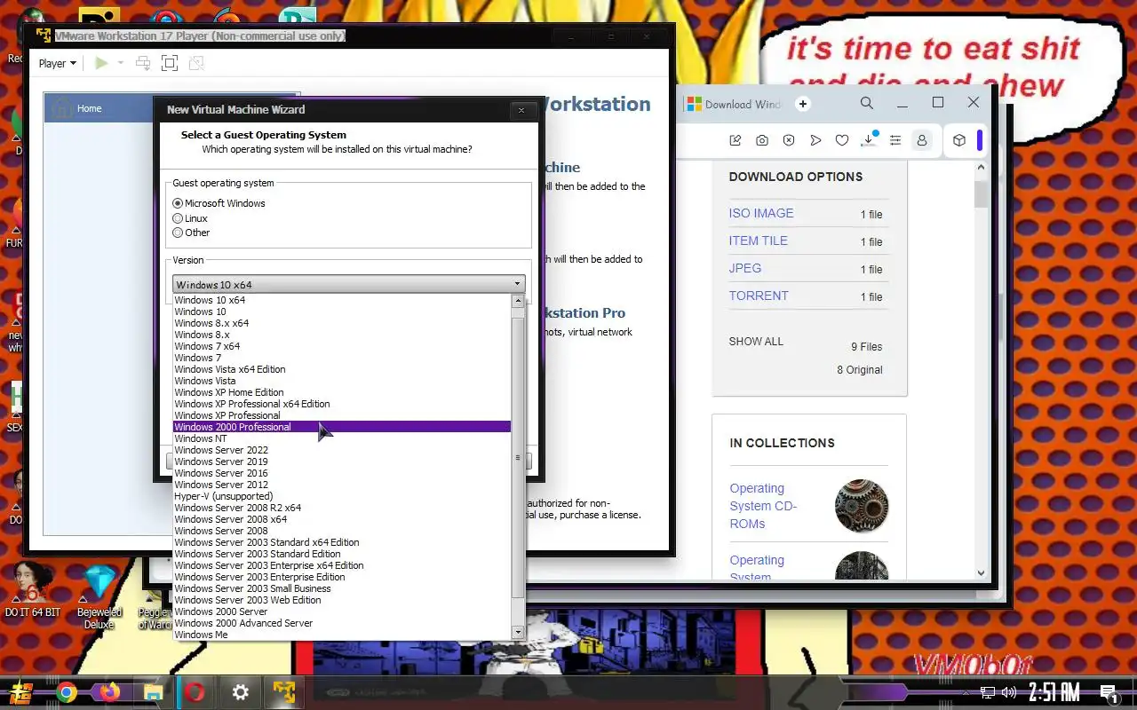Open the Start menu icon on the taskbar

pos(22,692)
